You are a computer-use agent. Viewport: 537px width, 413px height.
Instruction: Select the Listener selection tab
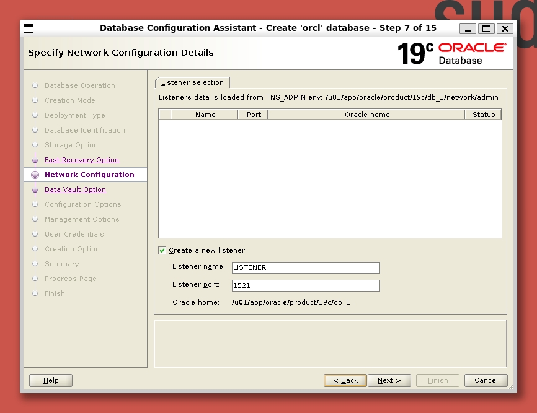192,82
